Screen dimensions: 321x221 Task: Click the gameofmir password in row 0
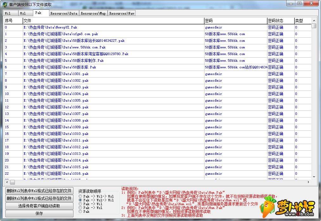(213, 28)
